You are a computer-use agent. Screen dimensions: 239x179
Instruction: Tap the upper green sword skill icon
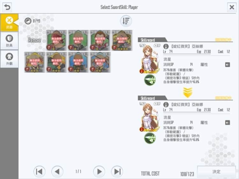pos(150,80)
